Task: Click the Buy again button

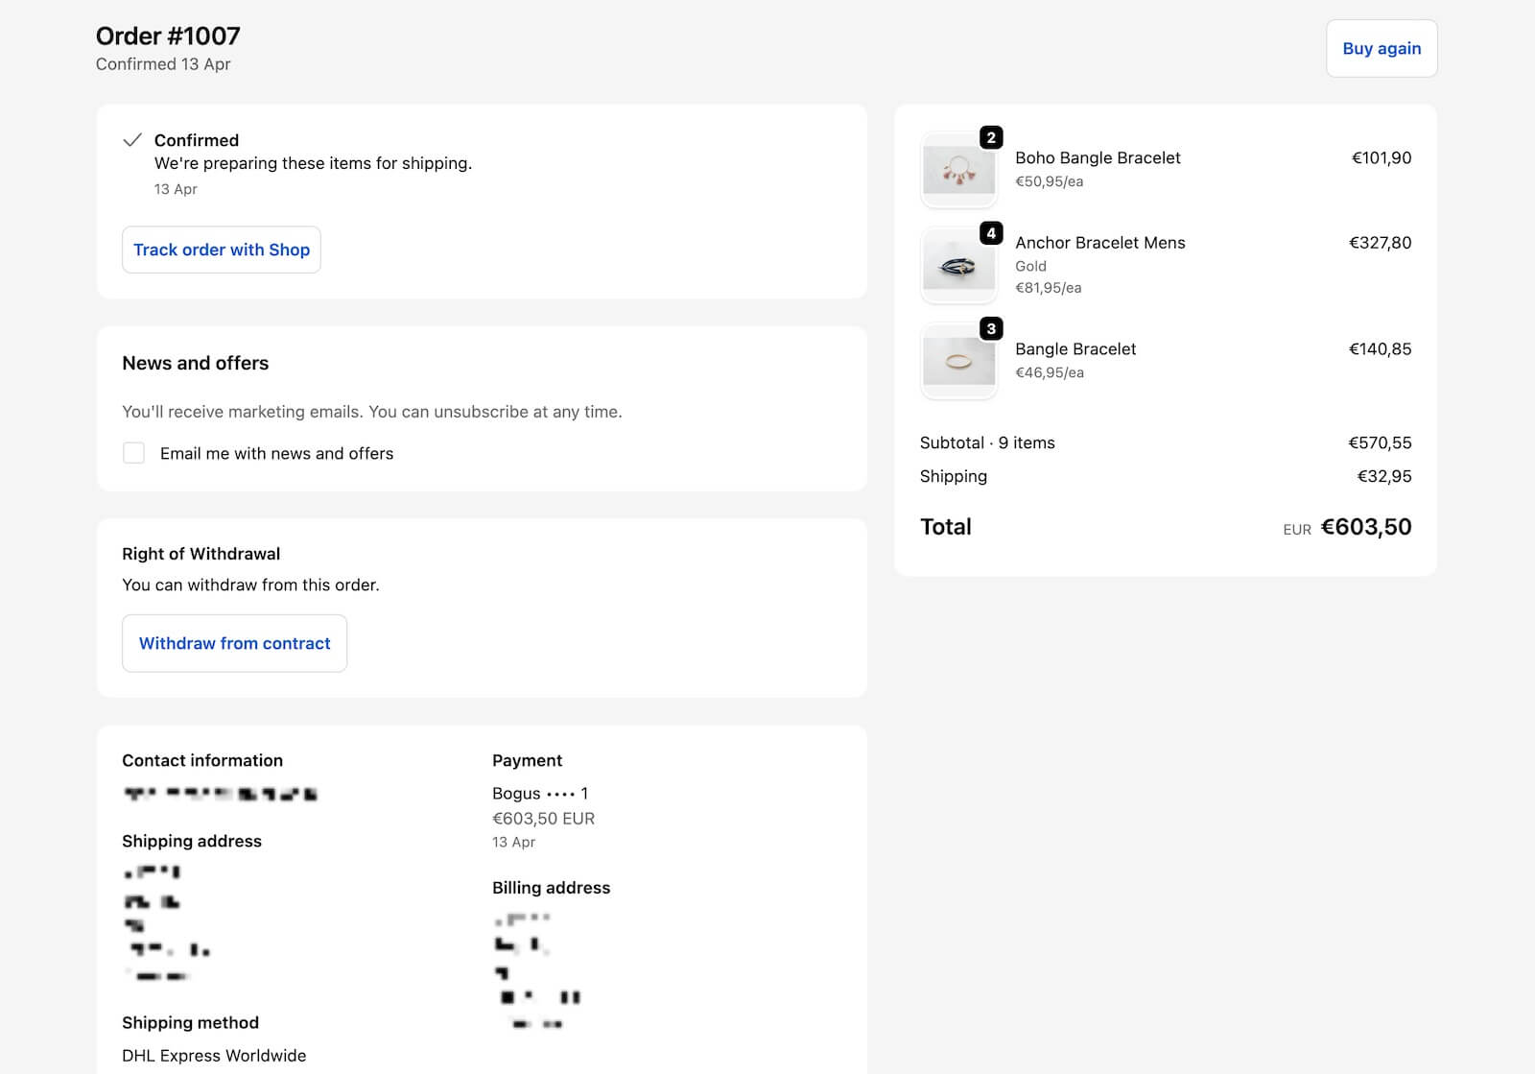Action: pos(1381,47)
